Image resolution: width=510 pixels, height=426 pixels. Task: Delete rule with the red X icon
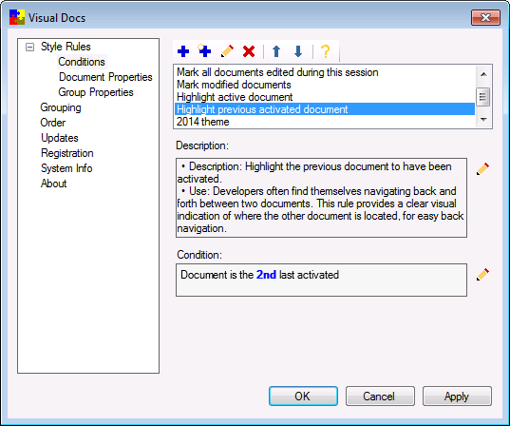[x=249, y=51]
